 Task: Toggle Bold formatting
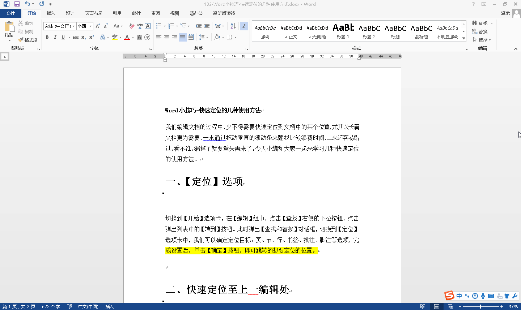[47, 37]
